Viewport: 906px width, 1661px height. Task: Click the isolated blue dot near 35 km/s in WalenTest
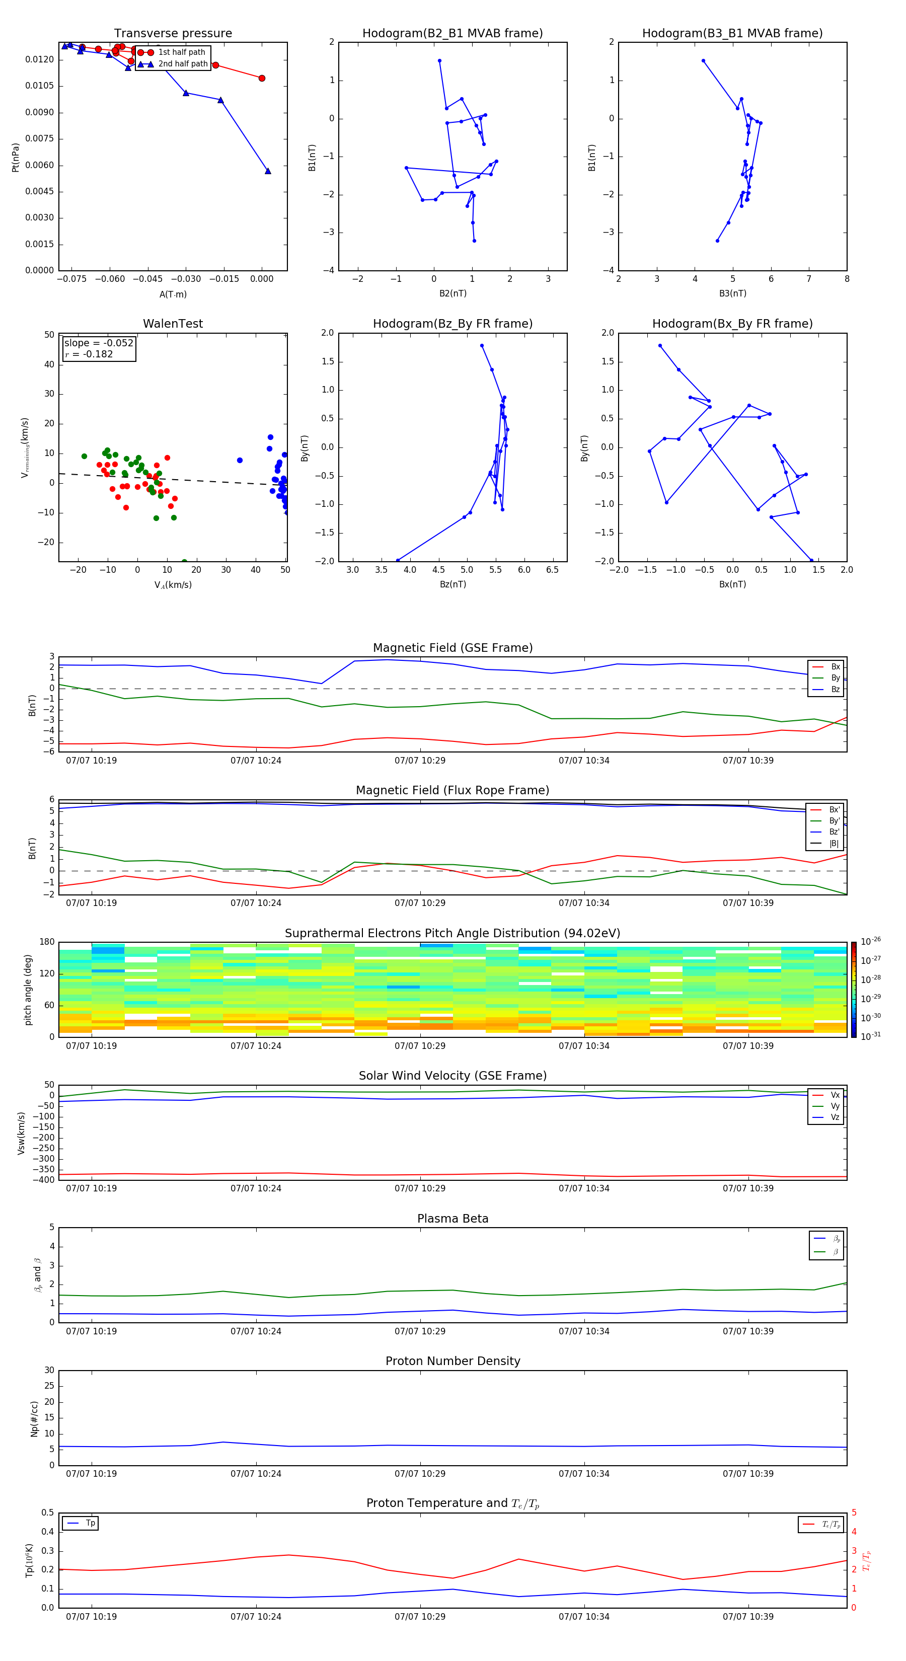[x=240, y=461]
